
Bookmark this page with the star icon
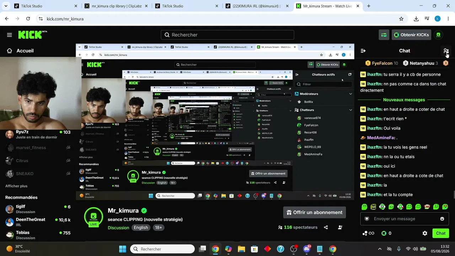point(401,19)
